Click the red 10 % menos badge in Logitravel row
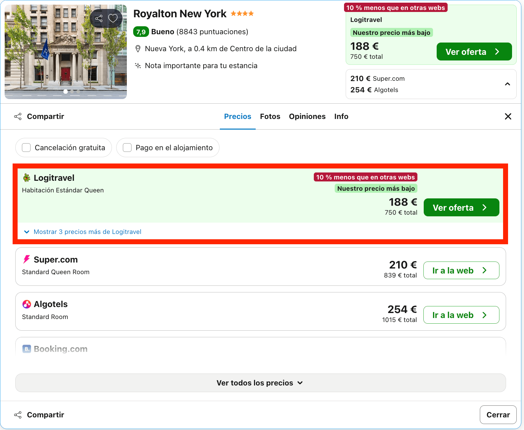The image size is (524, 430). click(x=365, y=177)
